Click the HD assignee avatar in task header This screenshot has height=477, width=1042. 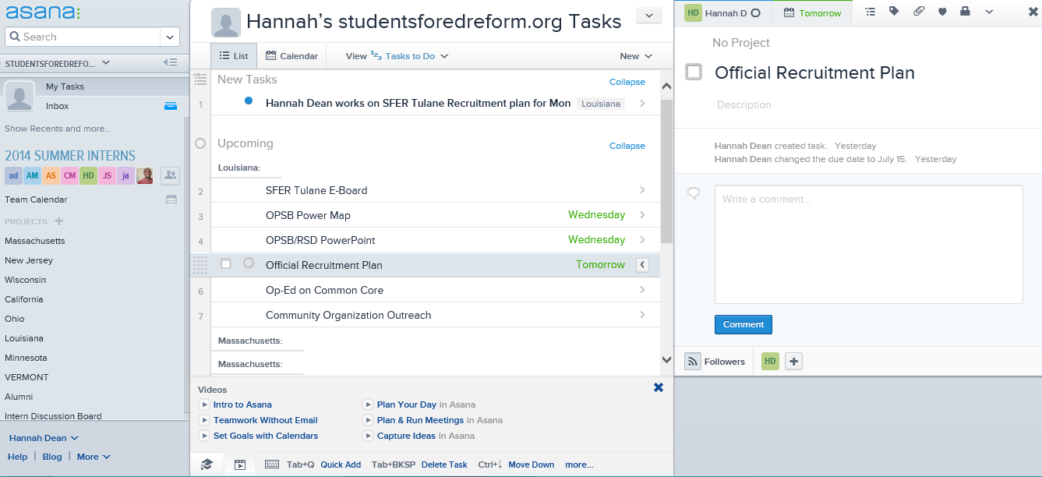coord(693,12)
